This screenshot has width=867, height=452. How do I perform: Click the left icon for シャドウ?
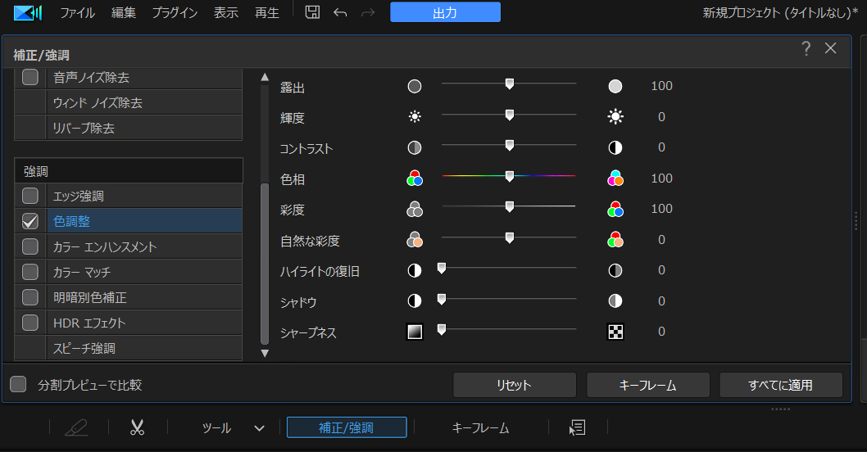(414, 301)
